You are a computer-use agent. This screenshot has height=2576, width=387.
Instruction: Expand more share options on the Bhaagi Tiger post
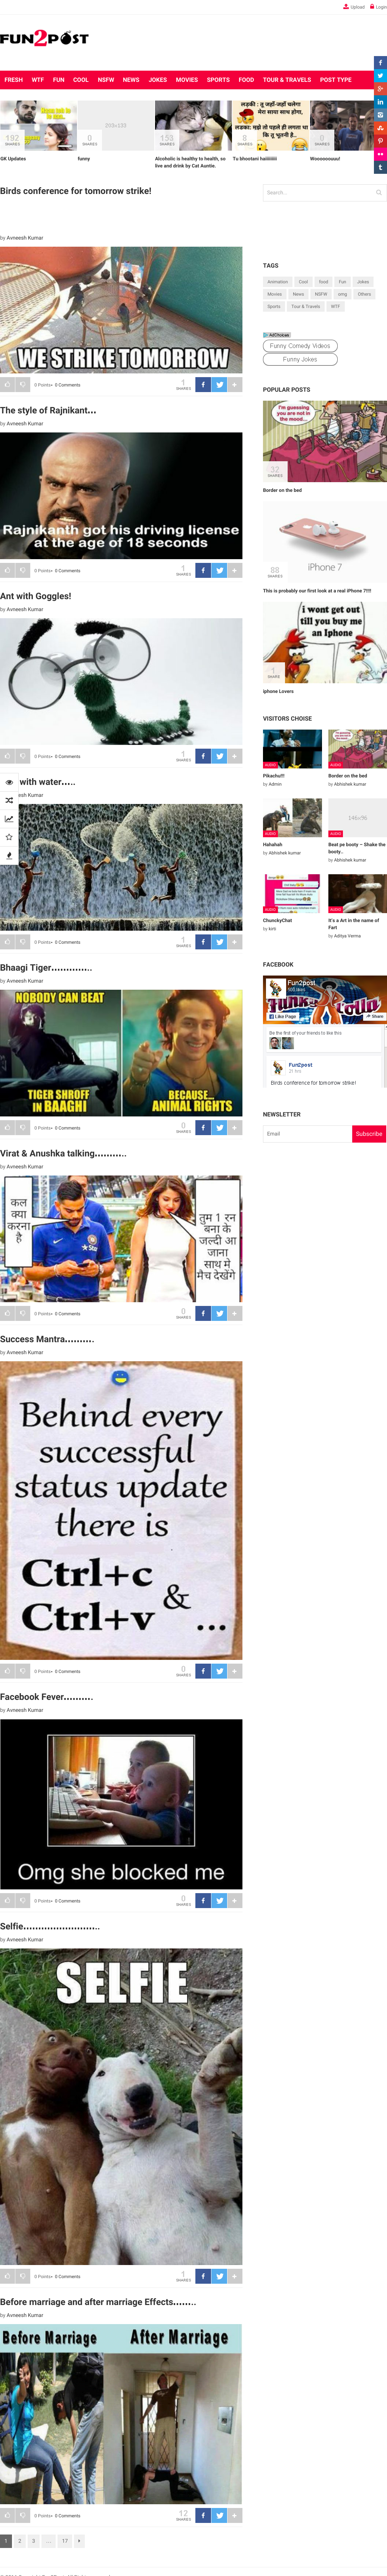tap(235, 1127)
